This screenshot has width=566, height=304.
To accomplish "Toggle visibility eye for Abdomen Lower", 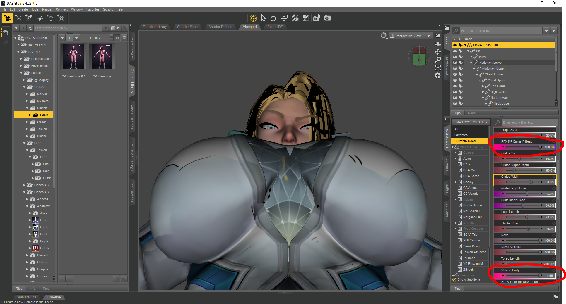I will [455, 63].
